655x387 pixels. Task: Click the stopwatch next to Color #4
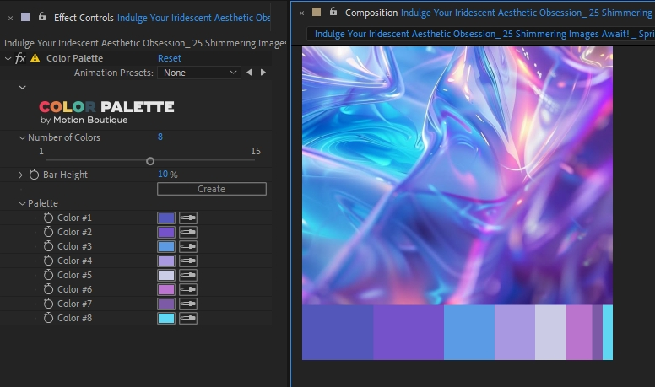pos(48,261)
